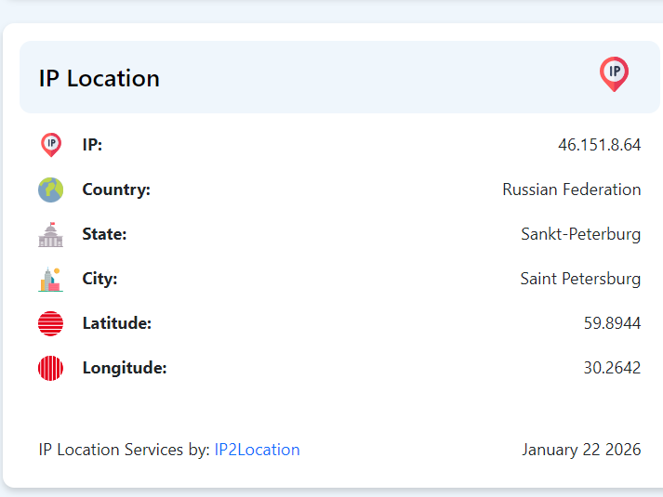
Task: Click the Russian Federation value
Action: 572,190
